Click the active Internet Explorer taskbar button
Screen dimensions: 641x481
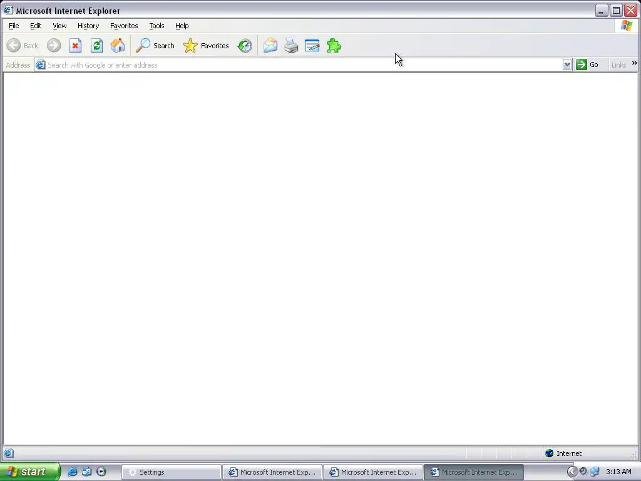(474, 472)
